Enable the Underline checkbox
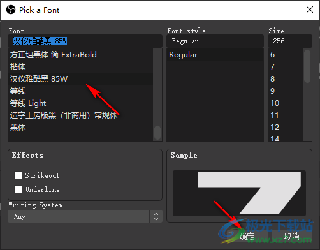 pyautogui.click(x=18, y=189)
